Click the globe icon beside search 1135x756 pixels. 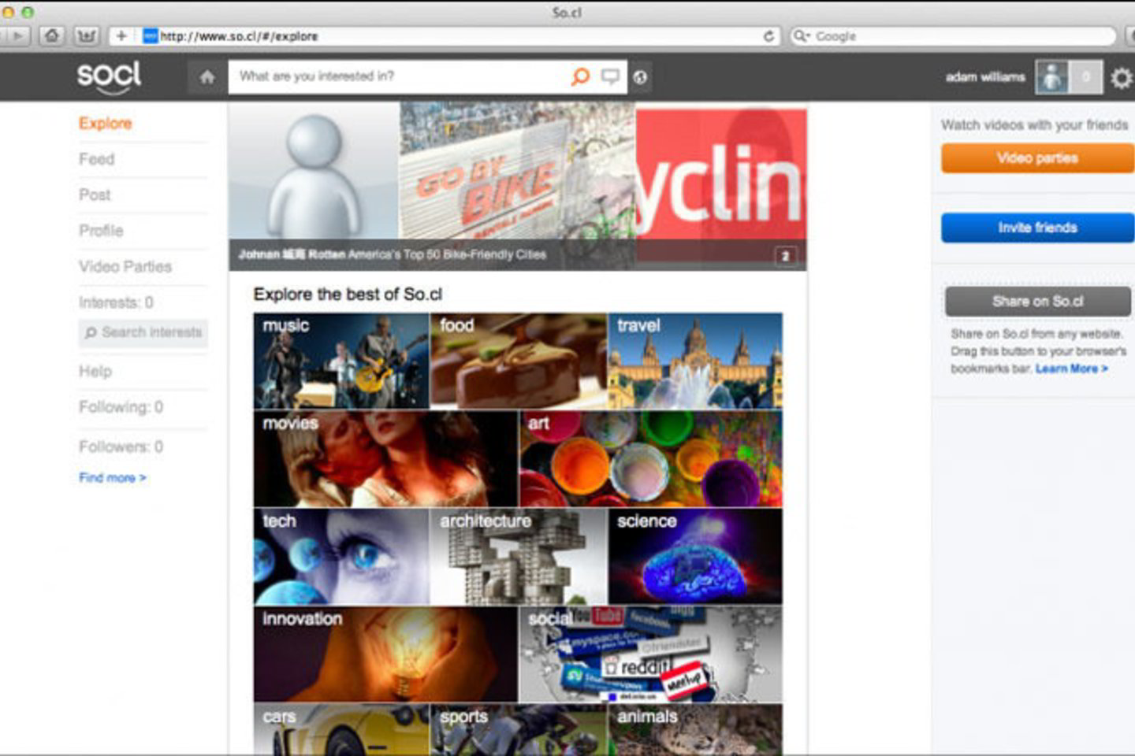coord(640,77)
